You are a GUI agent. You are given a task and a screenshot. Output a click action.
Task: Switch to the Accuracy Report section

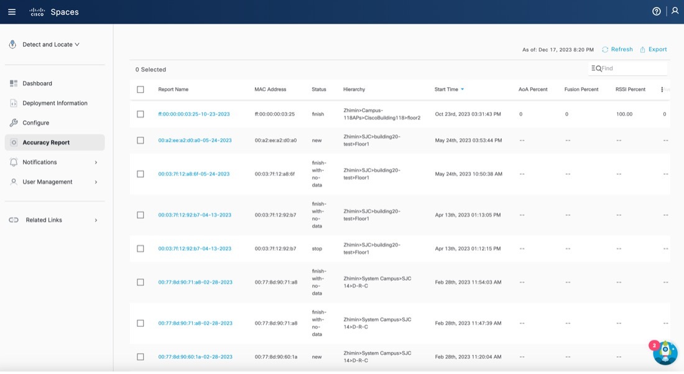click(46, 142)
